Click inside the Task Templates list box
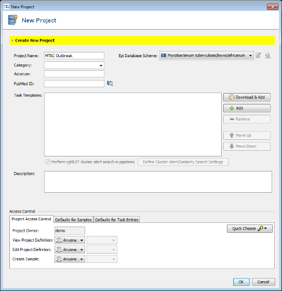This screenshot has width=282, height=291. point(133,125)
